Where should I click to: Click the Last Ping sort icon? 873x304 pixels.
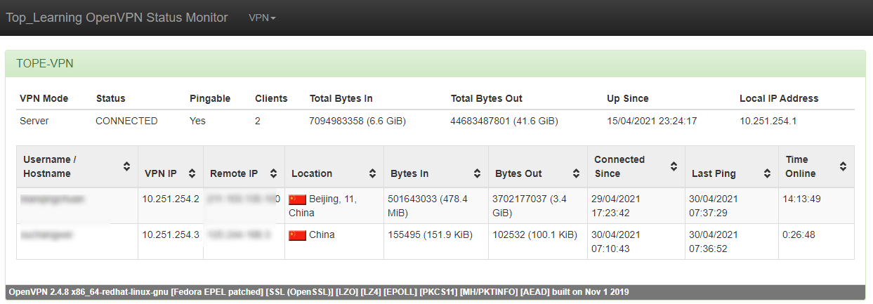click(767, 173)
